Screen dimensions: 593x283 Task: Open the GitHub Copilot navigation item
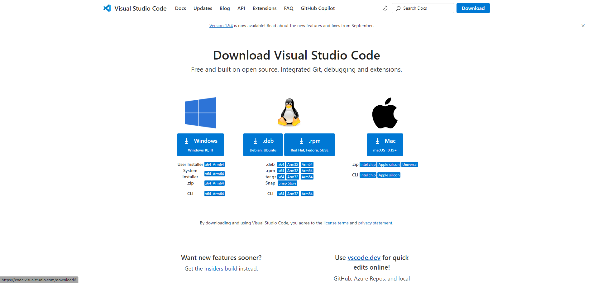[318, 8]
